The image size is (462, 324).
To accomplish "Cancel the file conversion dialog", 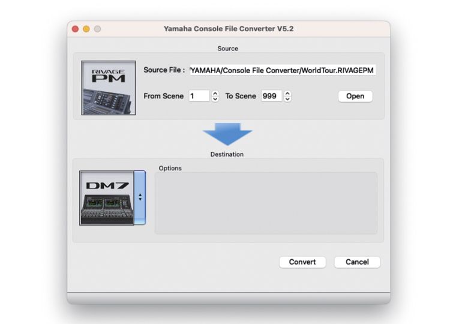I will 357,262.
